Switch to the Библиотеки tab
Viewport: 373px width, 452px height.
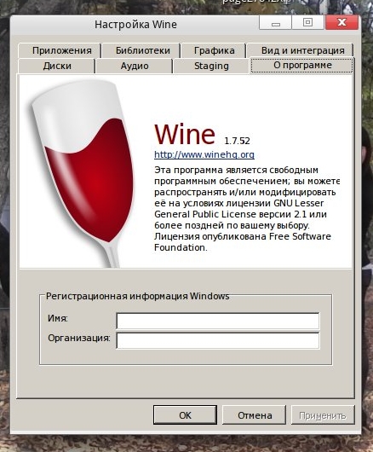pyautogui.click(x=141, y=50)
